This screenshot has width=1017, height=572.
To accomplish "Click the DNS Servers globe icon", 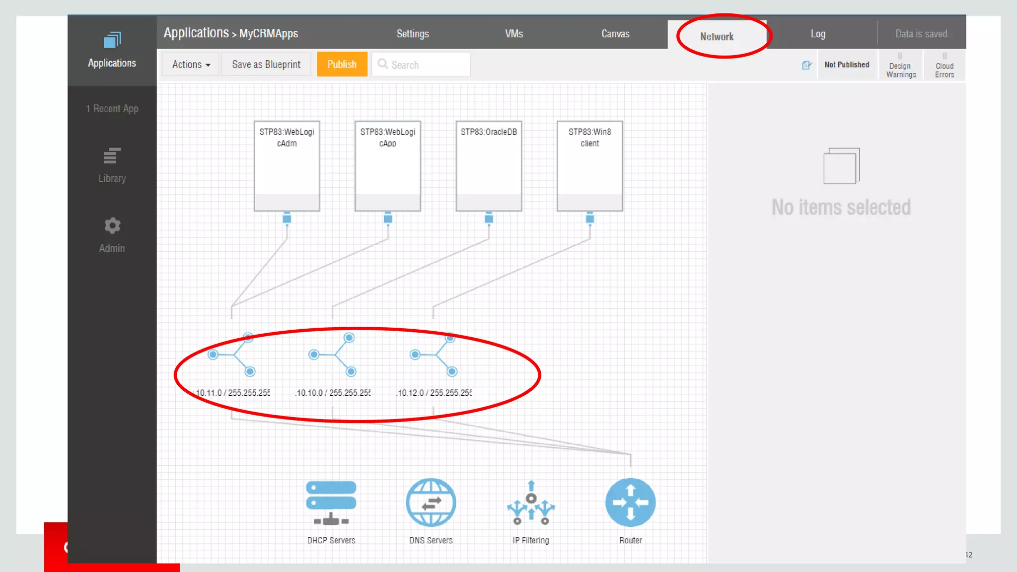I will [431, 502].
